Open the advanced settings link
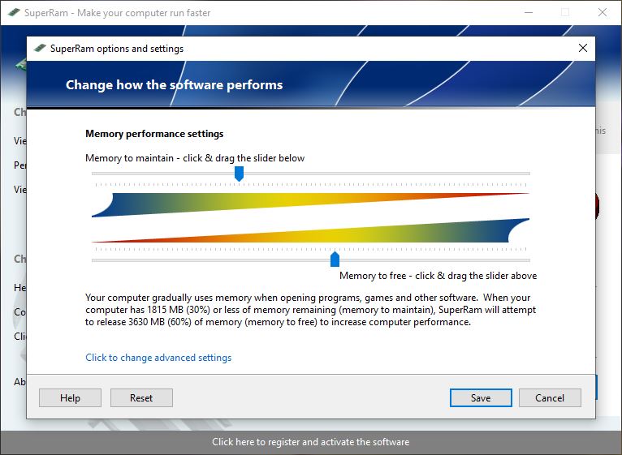This screenshot has height=455, width=622. click(158, 358)
